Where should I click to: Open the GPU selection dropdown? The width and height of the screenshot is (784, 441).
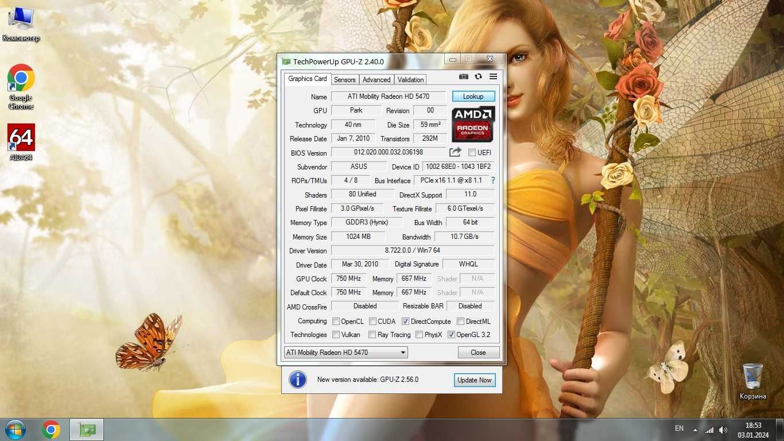(x=346, y=352)
